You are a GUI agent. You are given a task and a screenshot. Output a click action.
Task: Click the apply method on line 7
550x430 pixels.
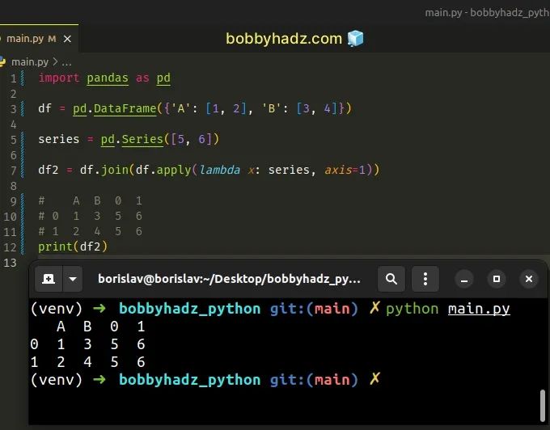174,171
